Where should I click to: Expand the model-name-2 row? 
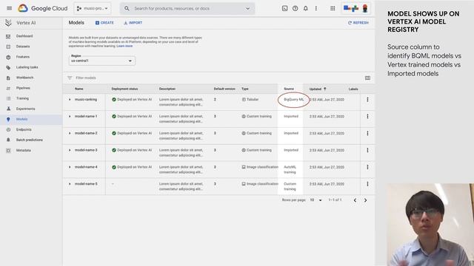coord(70,133)
